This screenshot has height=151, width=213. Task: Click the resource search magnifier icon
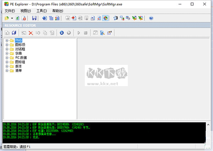[x=102, y=33]
